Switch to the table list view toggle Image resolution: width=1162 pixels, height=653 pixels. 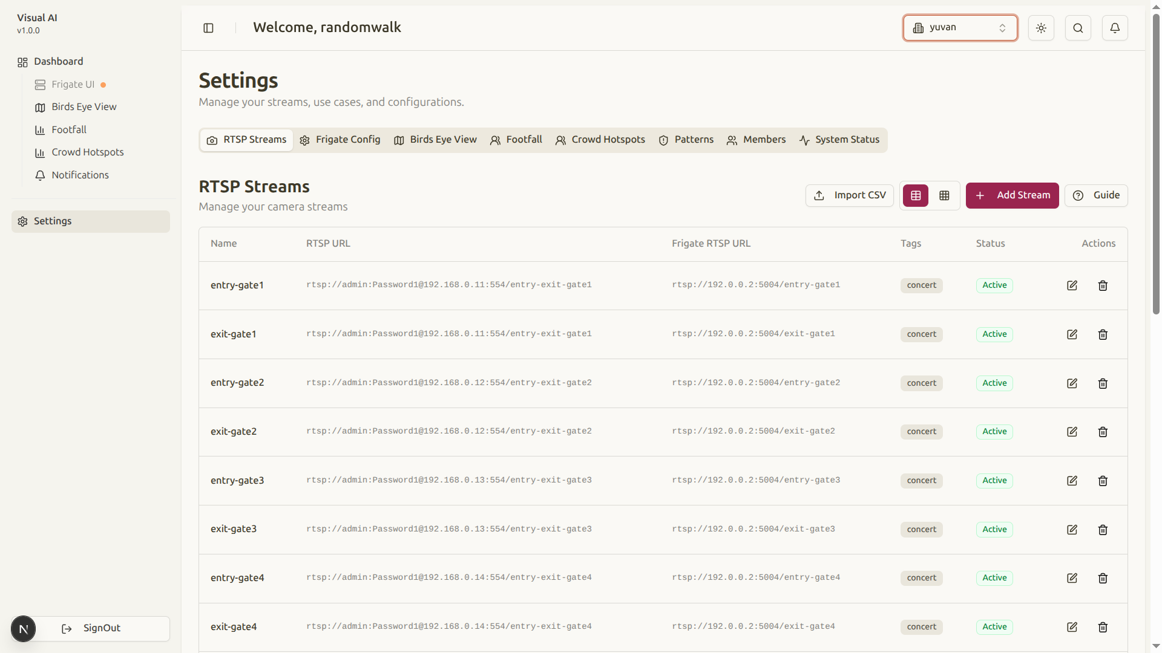(x=916, y=195)
